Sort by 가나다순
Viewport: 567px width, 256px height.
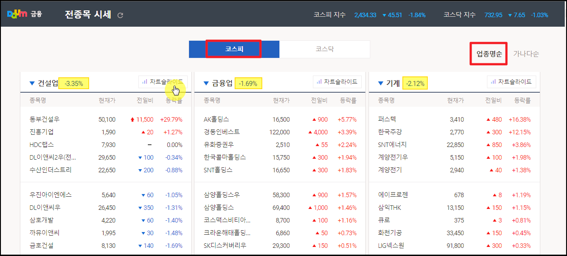[x=526, y=54]
